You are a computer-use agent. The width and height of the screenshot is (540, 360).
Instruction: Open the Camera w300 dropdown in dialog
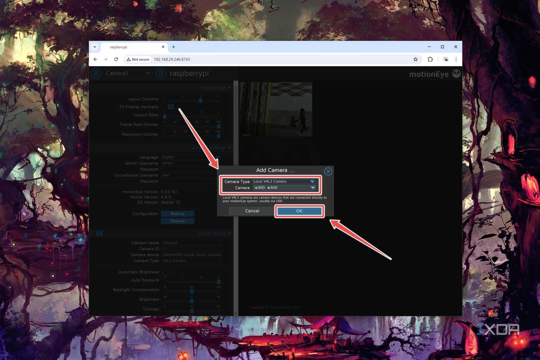[x=284, y=188]
